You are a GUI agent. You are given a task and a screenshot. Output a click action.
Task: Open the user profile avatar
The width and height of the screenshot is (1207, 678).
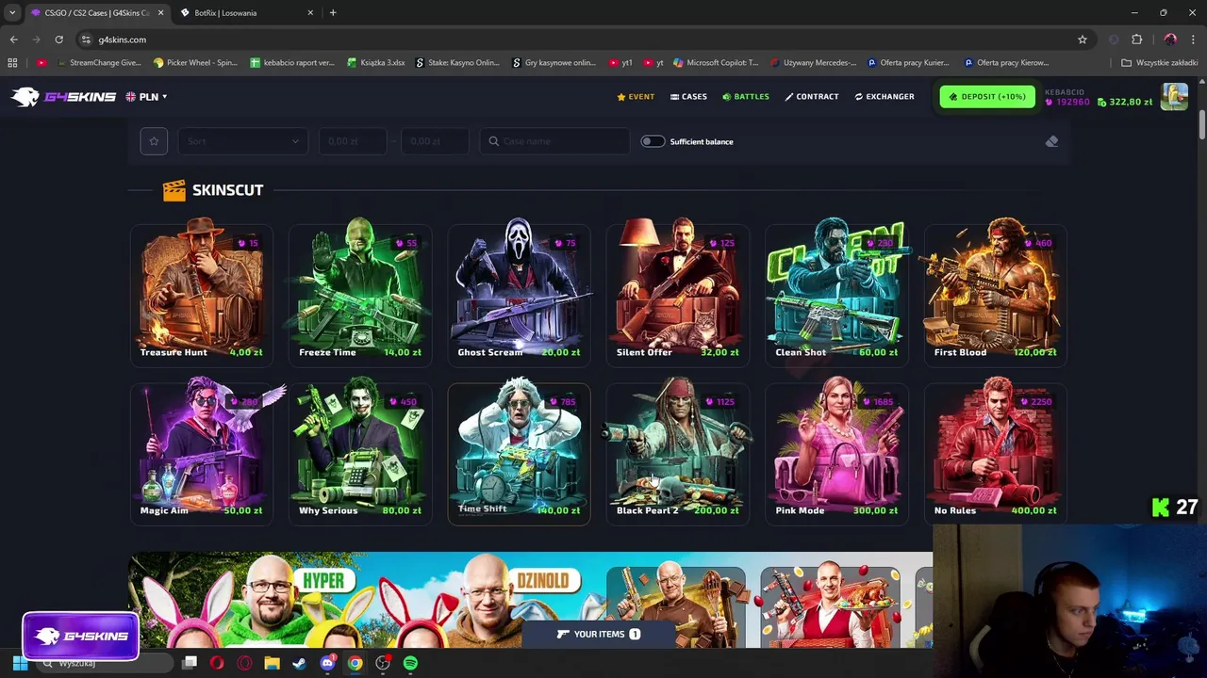(1174, 96)
